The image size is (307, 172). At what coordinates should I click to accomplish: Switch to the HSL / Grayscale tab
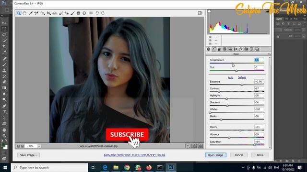[224, 49]
